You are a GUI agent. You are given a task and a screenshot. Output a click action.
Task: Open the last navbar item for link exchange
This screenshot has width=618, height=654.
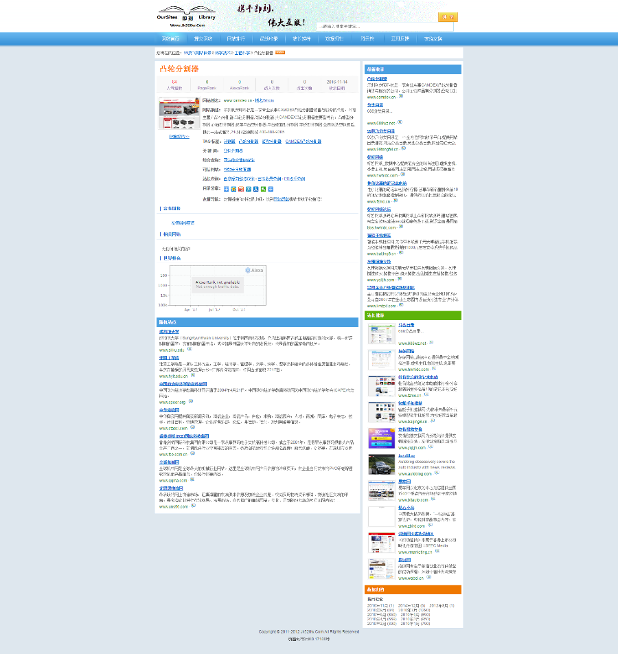coord(433,38)
